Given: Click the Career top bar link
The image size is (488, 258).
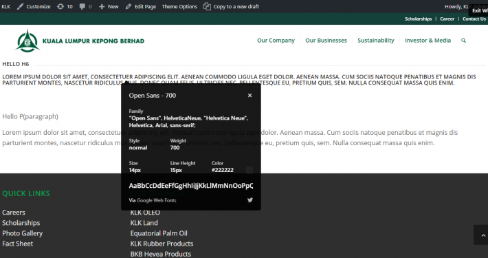Looking at the screenshot, I should [447, 19].
